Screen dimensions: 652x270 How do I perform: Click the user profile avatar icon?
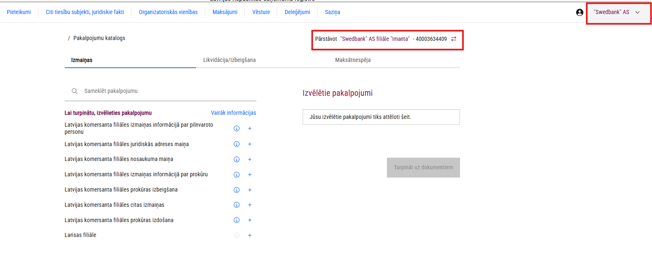(580, 12)
